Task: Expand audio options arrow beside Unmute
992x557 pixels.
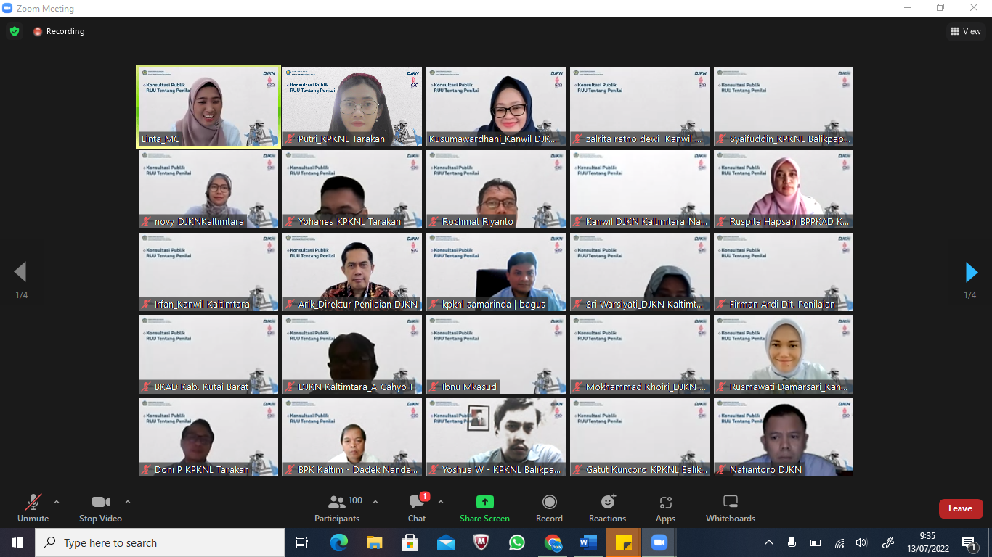Action: [57, 502]
